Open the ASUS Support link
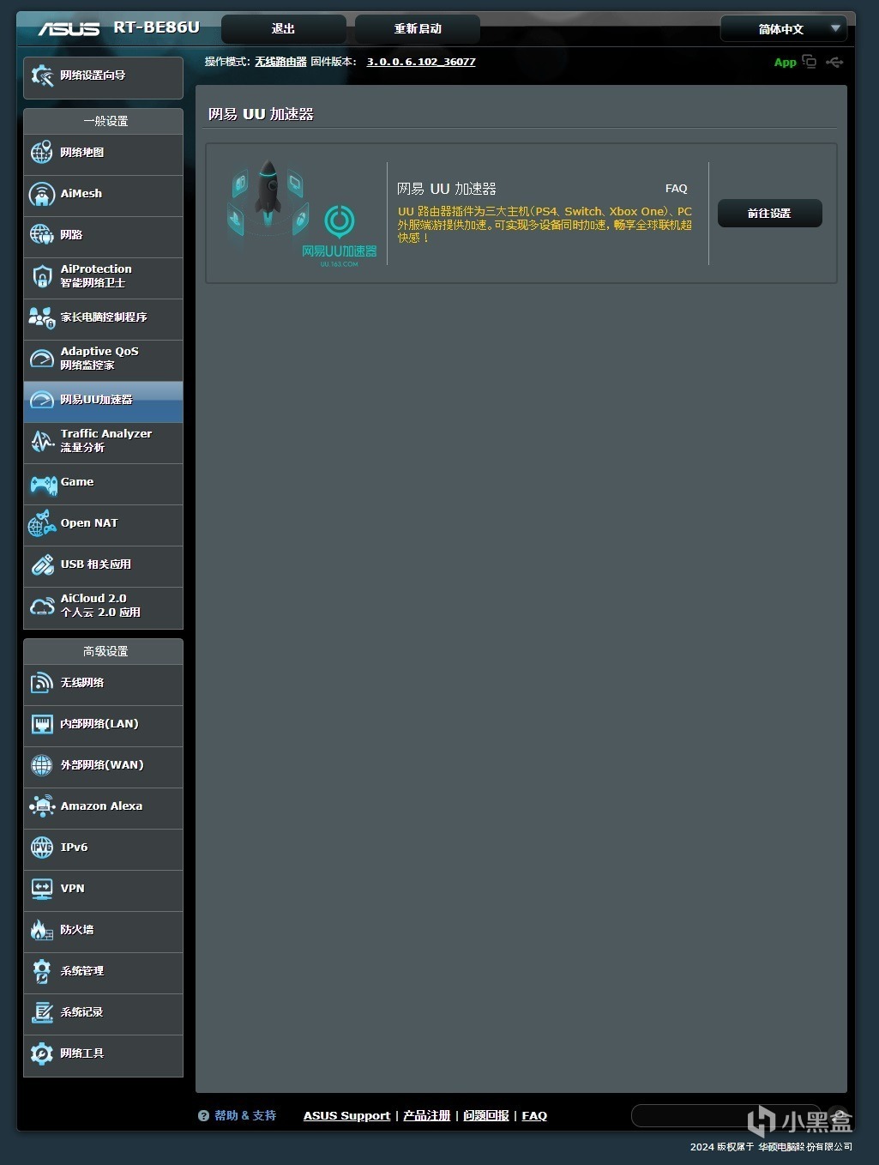This screenshot has width=879, height=1165. (x=346, y=1116)
